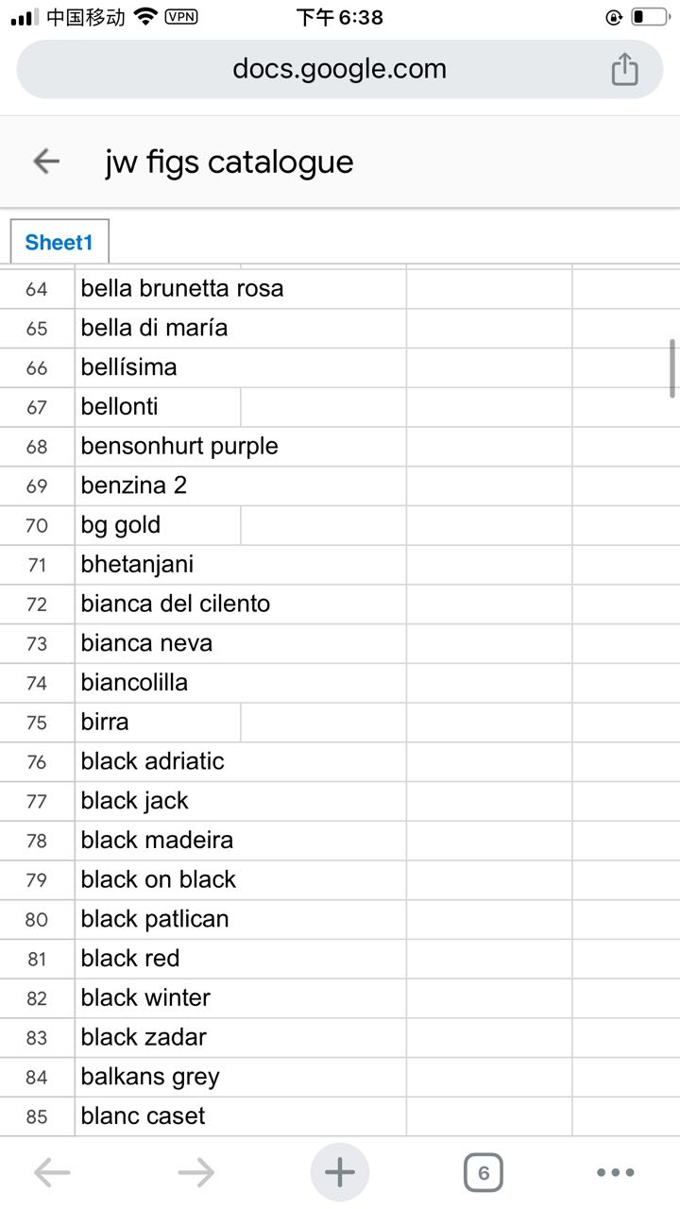Select the cell 'bianca del cilento'

tap(241, 604)
